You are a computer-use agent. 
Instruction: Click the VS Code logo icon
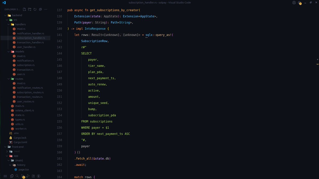(4, 3)
